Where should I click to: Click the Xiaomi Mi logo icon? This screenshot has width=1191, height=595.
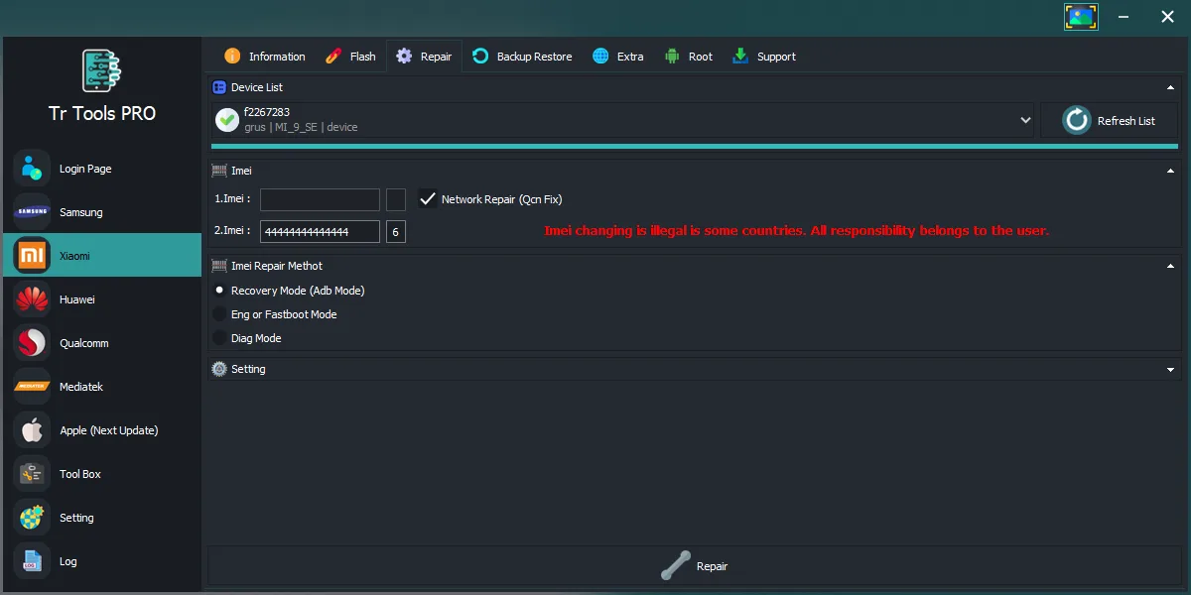[x=32, y=255]
